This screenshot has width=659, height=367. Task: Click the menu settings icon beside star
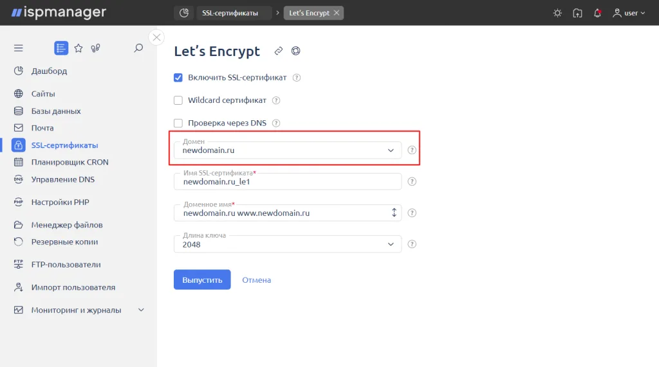click(95, 48)
